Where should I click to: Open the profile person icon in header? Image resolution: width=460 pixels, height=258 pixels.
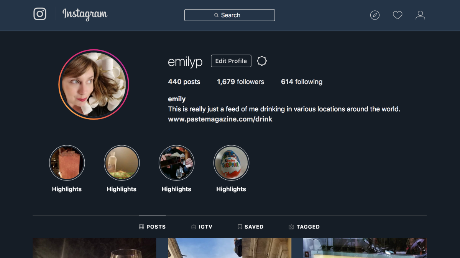pos(421,15)
